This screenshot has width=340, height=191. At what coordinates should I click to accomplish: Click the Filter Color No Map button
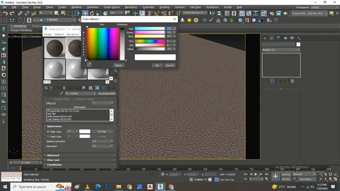click(102, 132)
